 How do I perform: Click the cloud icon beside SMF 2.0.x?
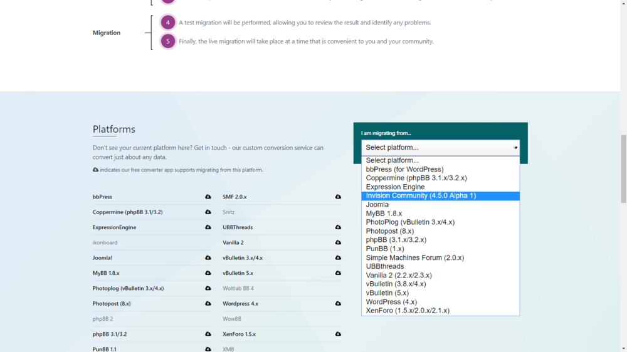(338, 197)
